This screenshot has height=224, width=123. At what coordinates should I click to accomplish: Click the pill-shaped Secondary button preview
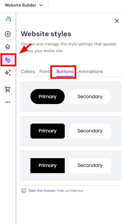pos(90,97)
